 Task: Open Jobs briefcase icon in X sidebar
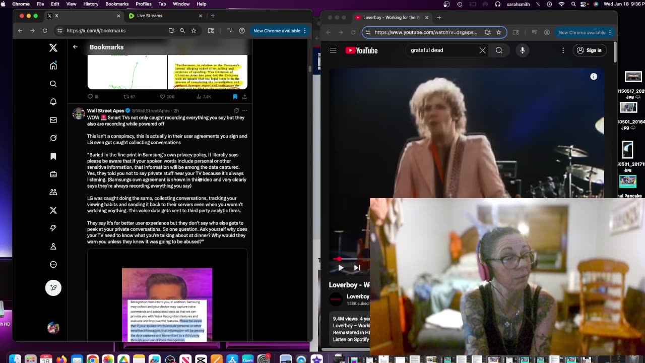[53, 174]
